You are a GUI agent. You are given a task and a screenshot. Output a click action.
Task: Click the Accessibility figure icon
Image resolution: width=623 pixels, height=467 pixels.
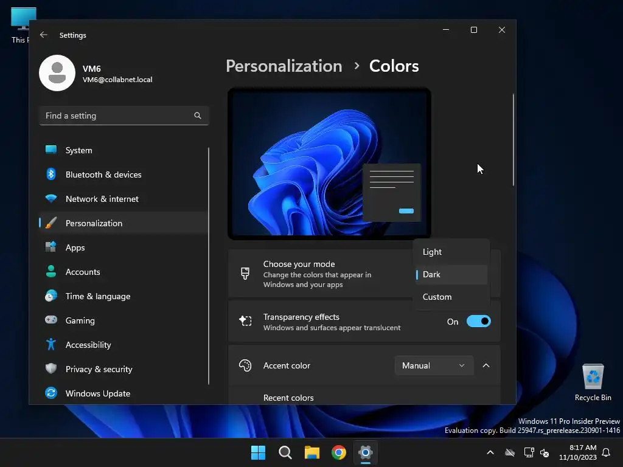[x=51, y=344]
